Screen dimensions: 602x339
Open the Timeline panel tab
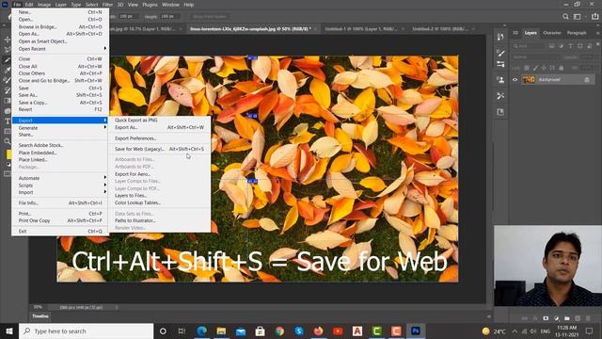tap(40, 316)
